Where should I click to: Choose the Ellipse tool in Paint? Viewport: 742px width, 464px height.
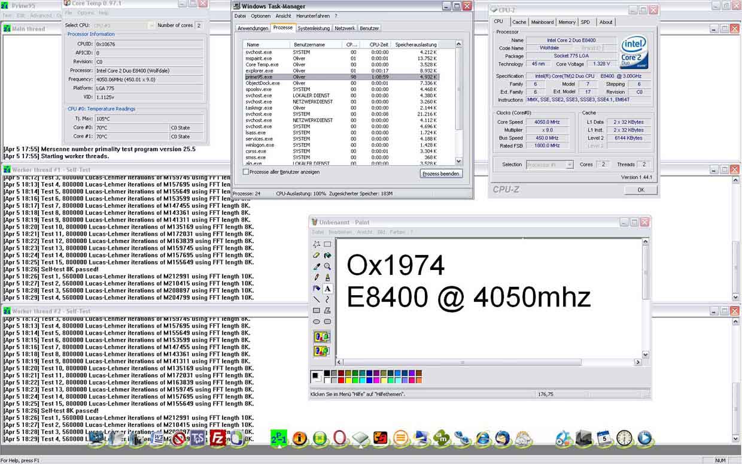tap(317, 322)
